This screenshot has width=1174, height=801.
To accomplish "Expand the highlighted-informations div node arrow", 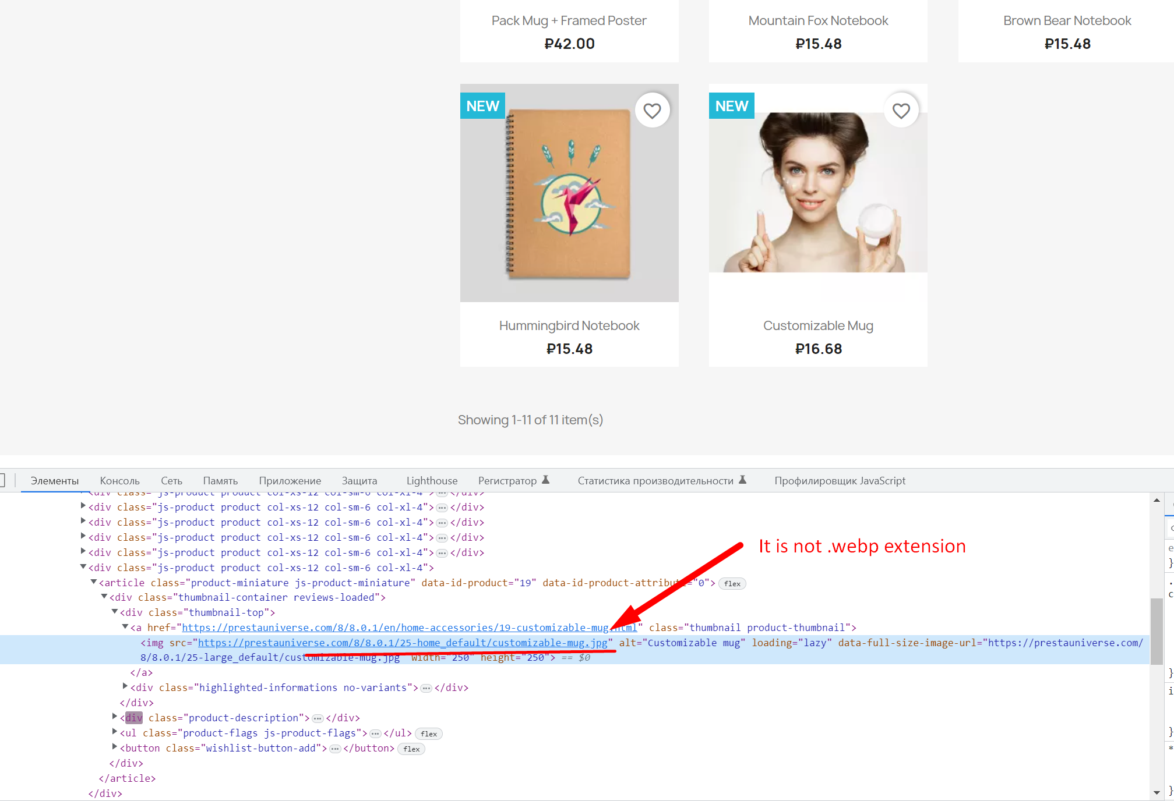I will click(125, 687).
